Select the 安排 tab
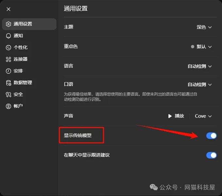 (x=29, y=71)
